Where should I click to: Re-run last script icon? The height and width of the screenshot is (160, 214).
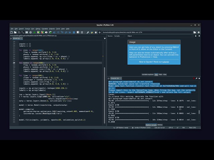click(x=50, y=32)
